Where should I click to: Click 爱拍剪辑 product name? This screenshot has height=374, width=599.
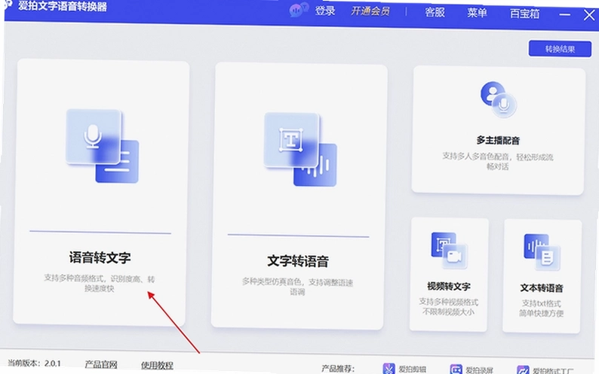412,369
